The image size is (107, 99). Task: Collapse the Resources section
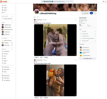(x=12, y=49)
